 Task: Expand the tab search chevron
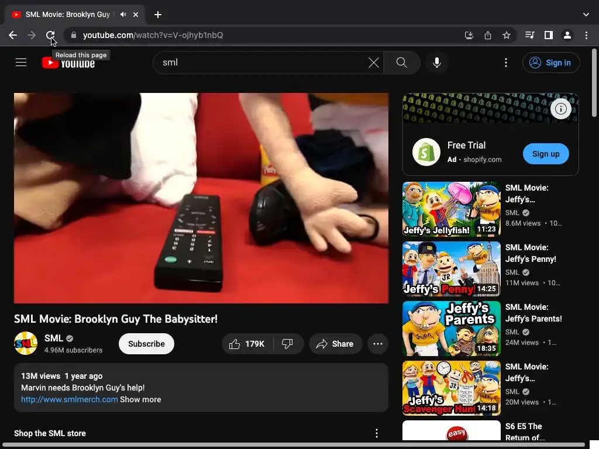pos(586,15)
